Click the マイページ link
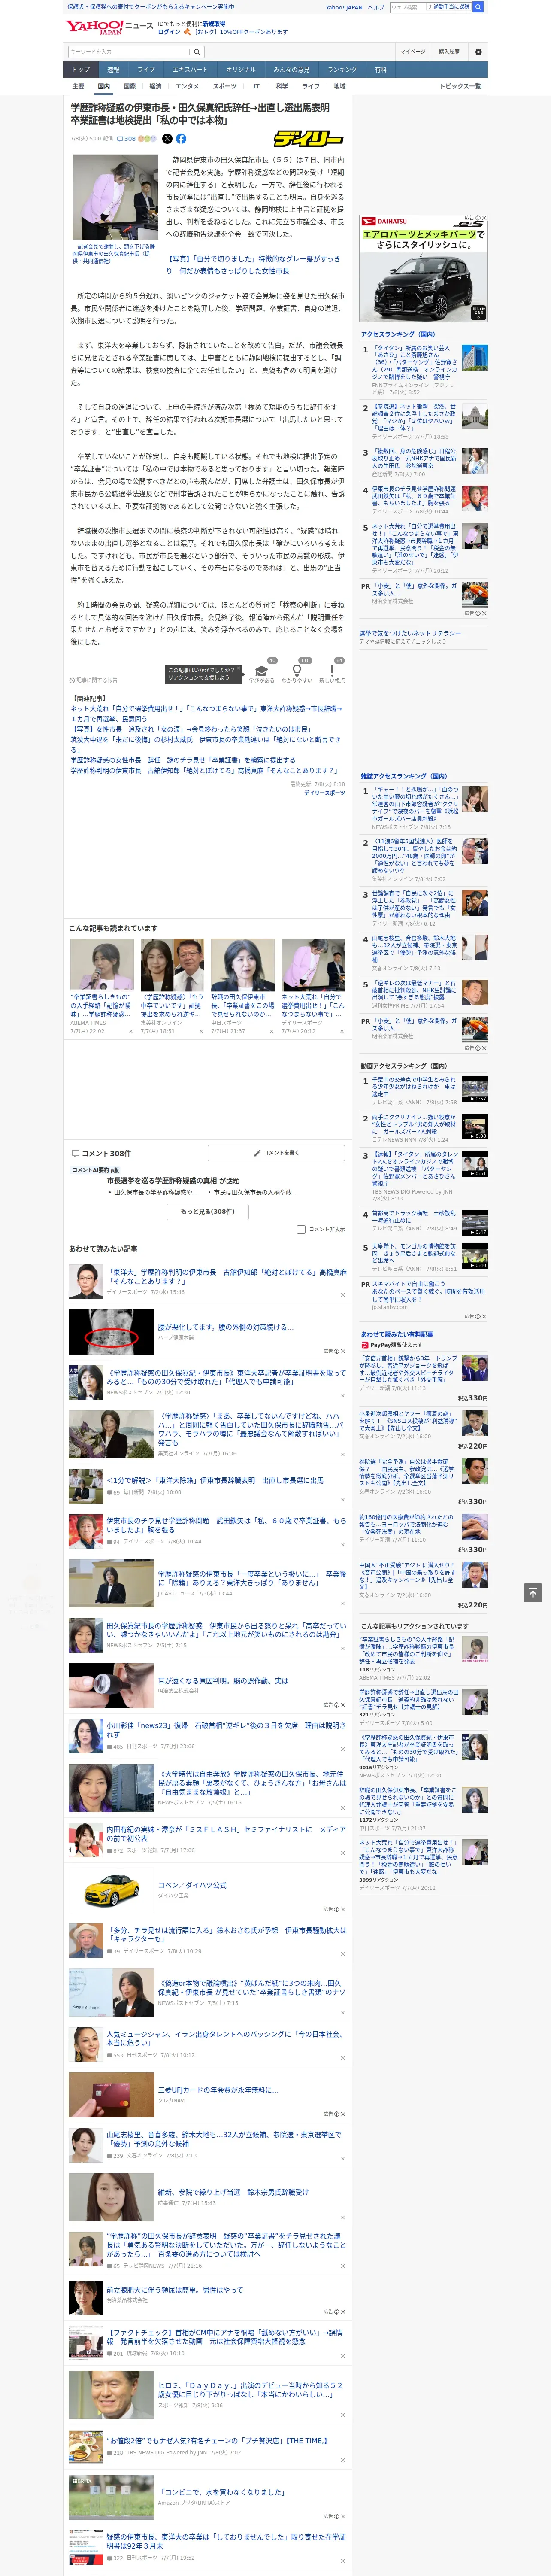 point(412,52)
